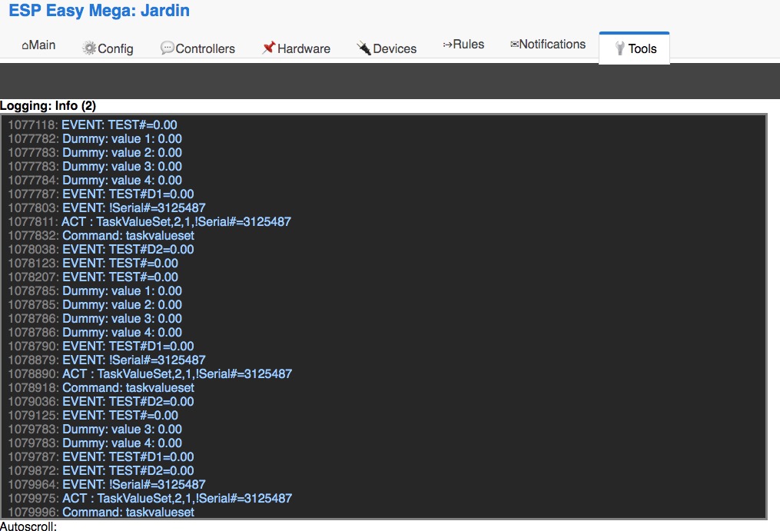
Task: Switch to the Config tab
Action: coord(108,48)
